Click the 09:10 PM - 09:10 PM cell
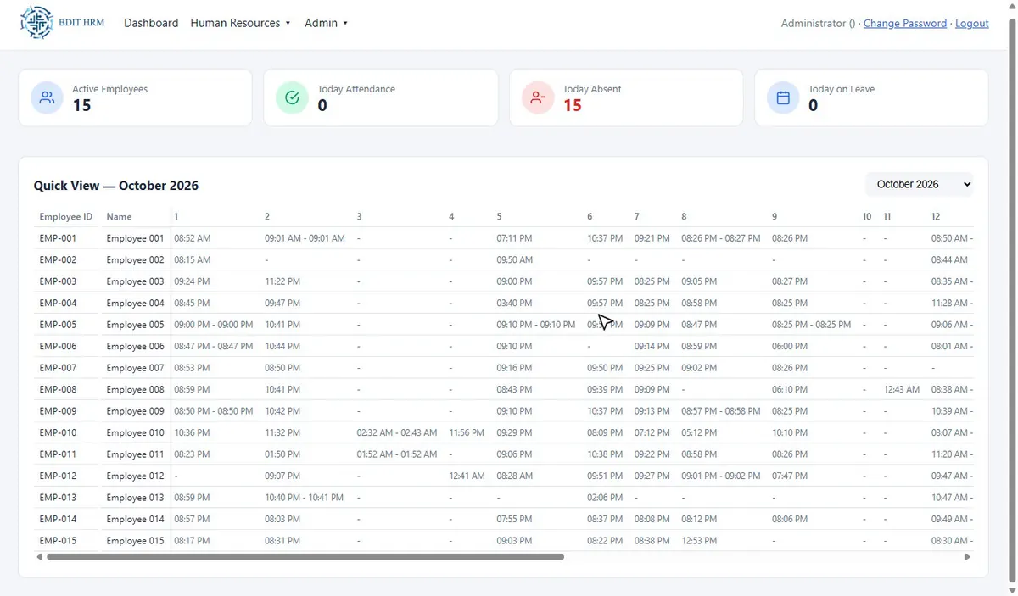Viewport: 1018px width, 596px height. pyautogui.click(x=536, y=325)
